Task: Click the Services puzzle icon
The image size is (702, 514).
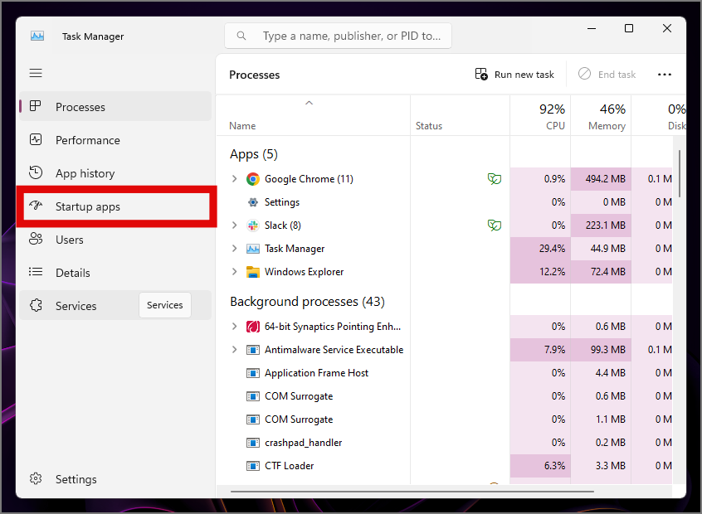Action: pyautogui.click(x=36, y=305)
